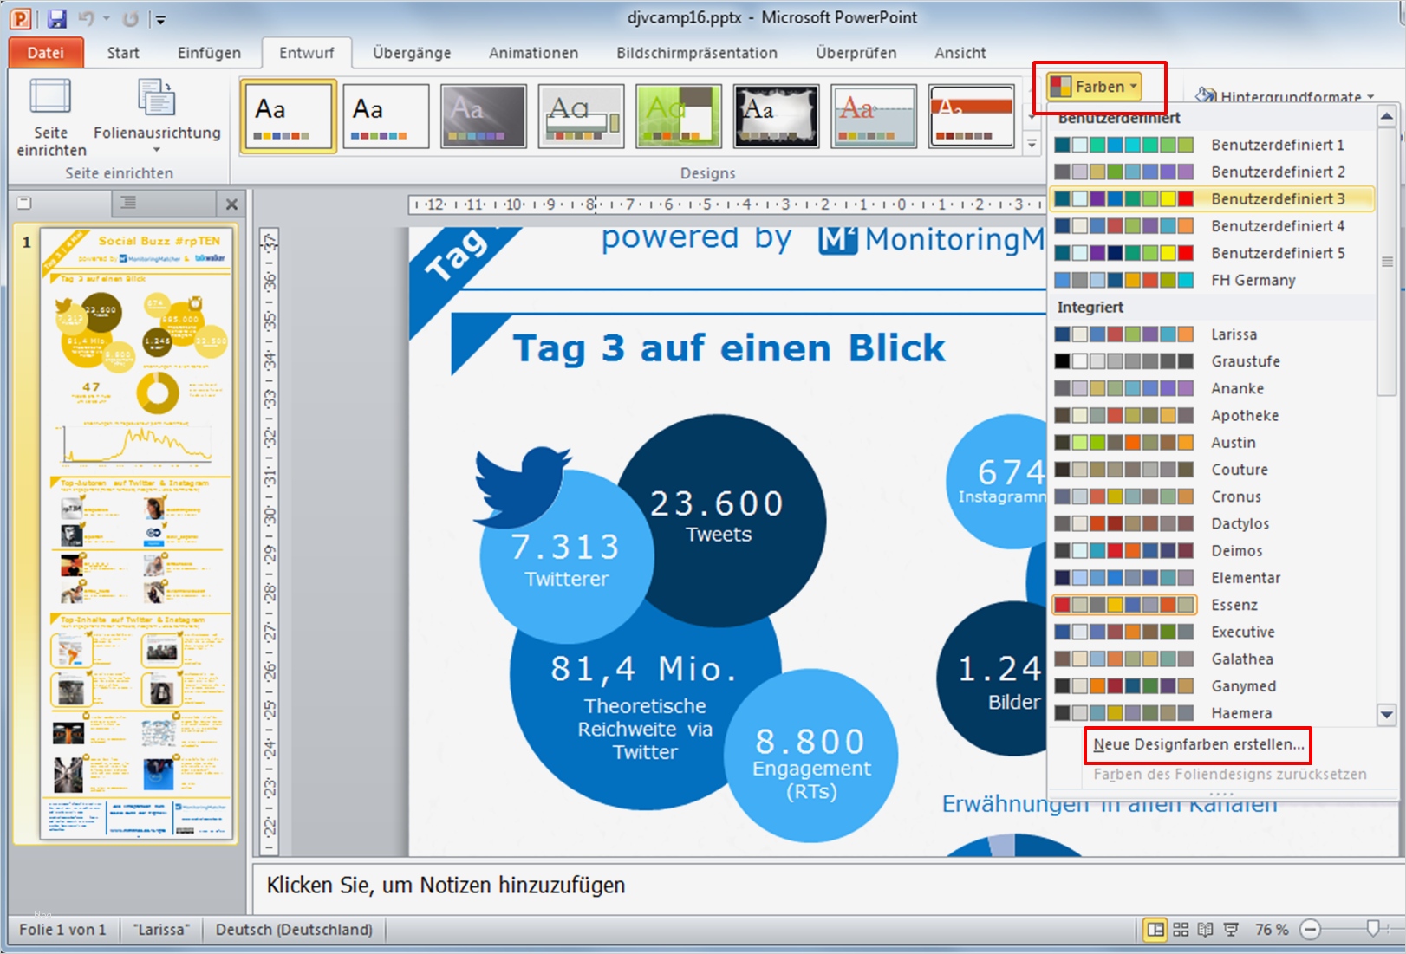This screenshot has width=1406, height=954.
Task: Switch to Normal view from status bar
Action: click(1155, 930)
